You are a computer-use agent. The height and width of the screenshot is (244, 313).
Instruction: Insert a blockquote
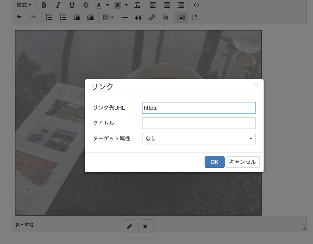click(138, 17)
